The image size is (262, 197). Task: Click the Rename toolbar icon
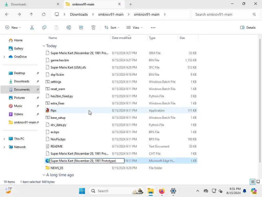(x=69, y=28)
